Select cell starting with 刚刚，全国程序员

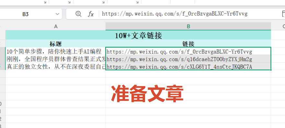coord(56,59)
